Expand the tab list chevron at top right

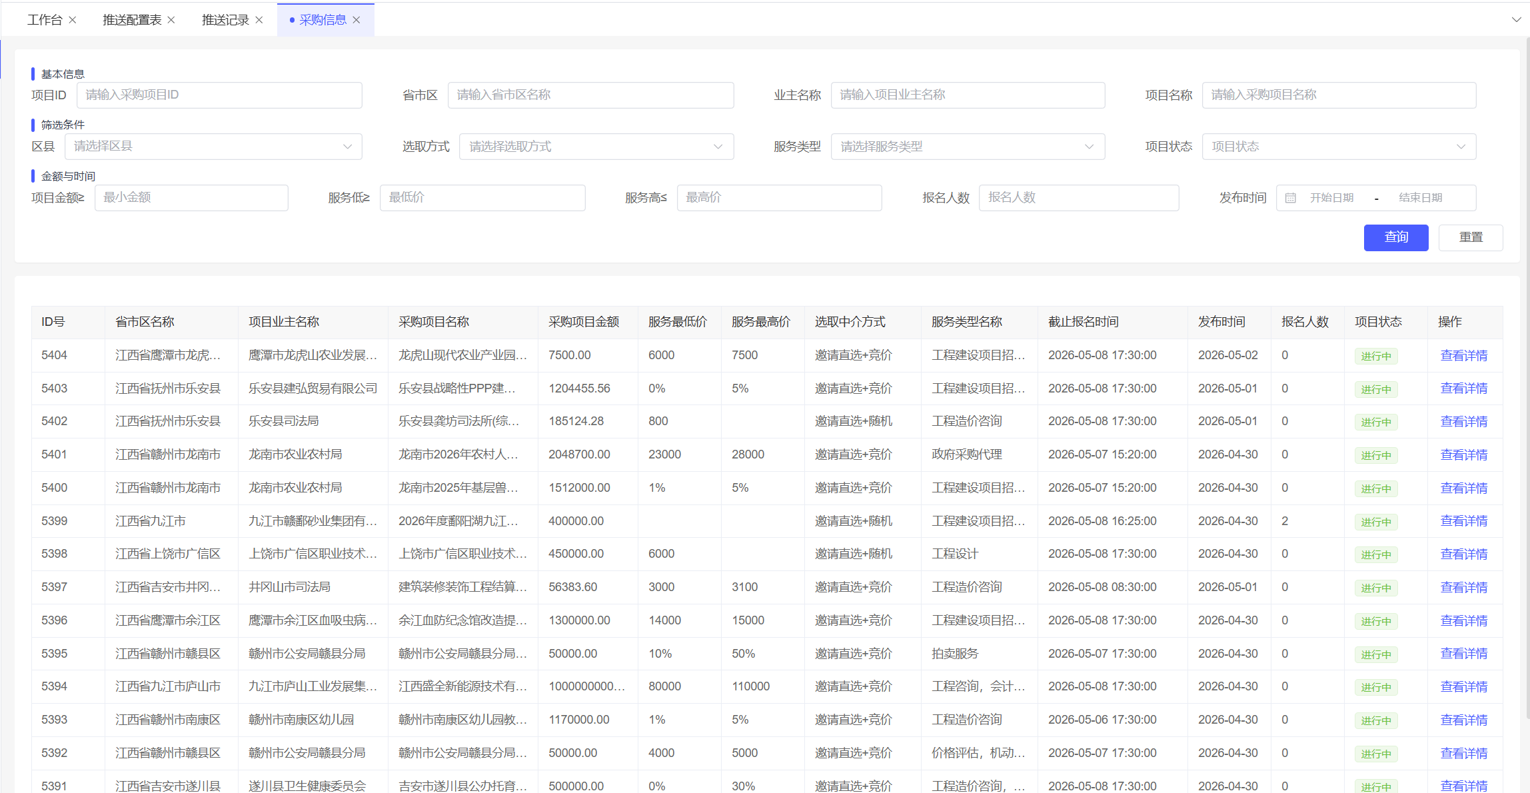point(1517,20)
